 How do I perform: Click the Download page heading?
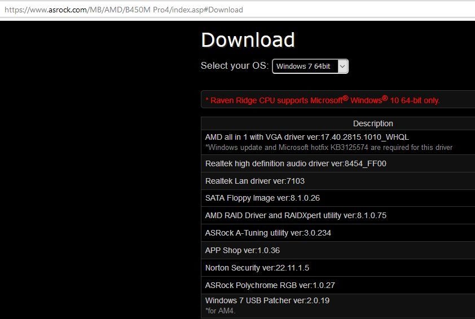248,39
